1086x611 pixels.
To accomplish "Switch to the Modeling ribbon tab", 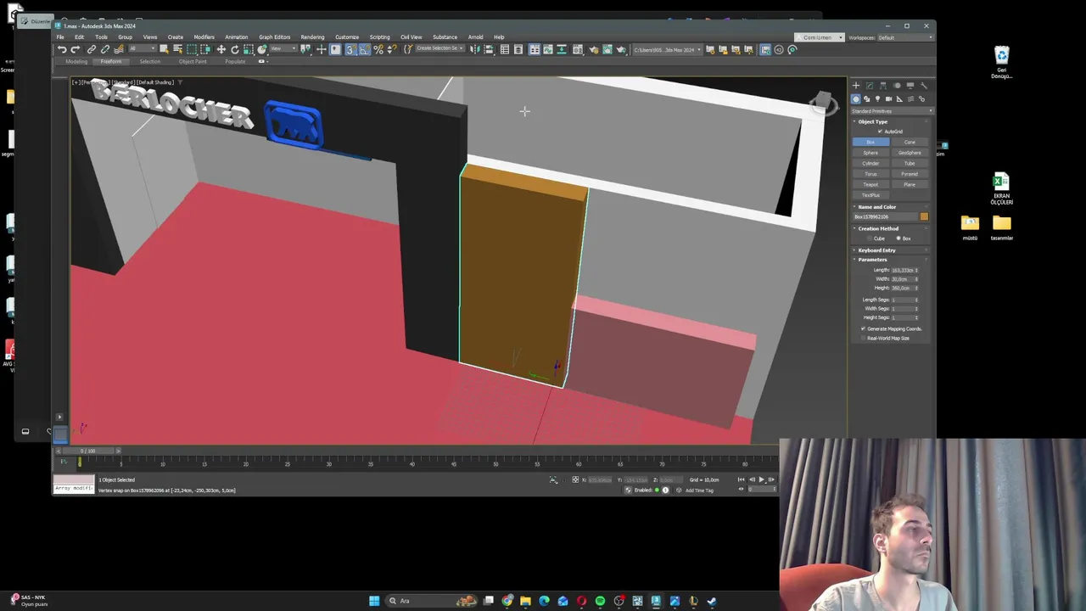I will pos(76,61).
